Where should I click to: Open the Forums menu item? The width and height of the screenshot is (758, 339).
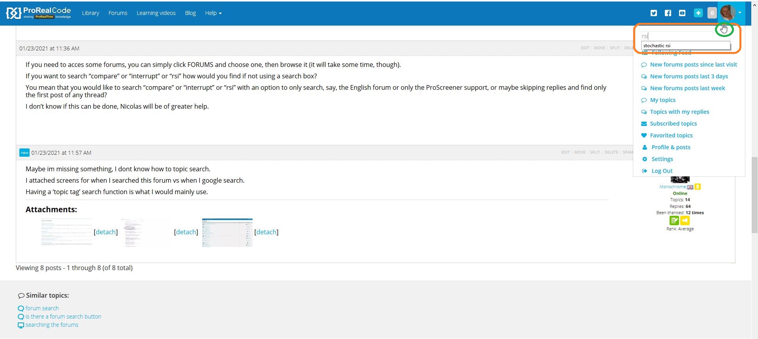118,13
